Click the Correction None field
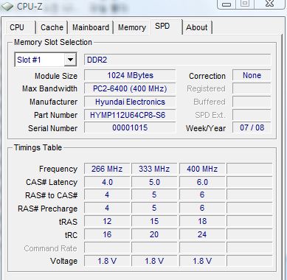287x280 pixels. pyautogui.click(x=252, y=75)
